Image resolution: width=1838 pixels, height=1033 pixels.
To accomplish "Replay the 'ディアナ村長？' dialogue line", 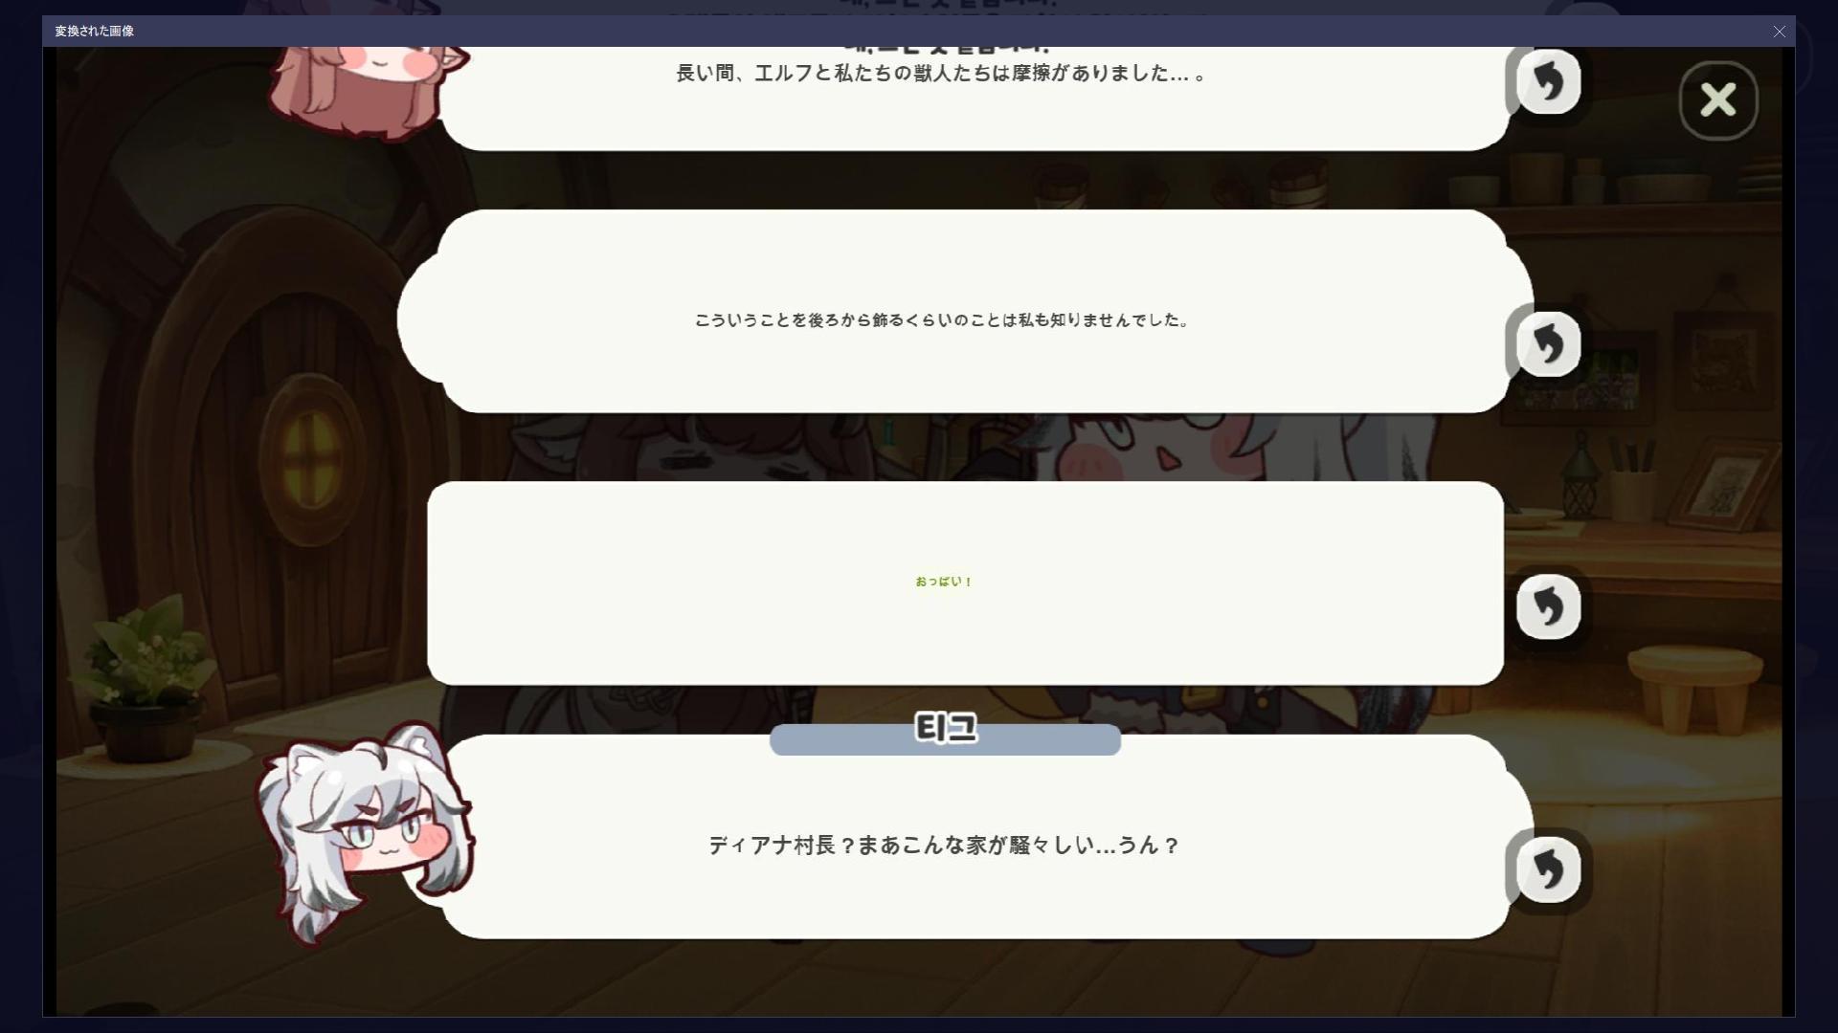I will (1548, 869).
